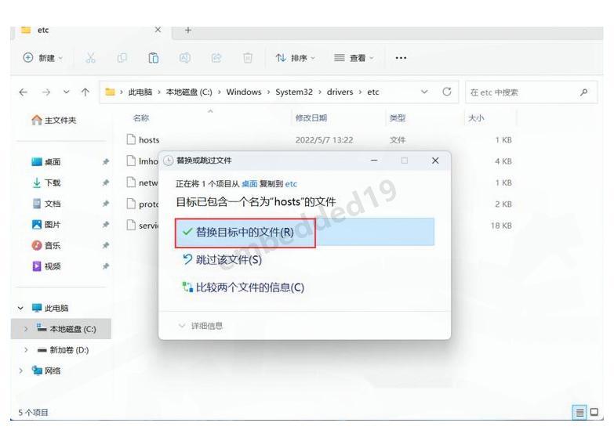This screenshot has width=614, height=448.
Task: Expand the 新加卷 (D:) tree node
Action: coord(26,350)
